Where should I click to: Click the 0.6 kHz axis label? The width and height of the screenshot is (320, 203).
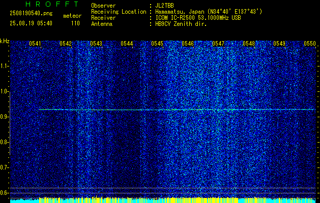[x=4, y=193]
